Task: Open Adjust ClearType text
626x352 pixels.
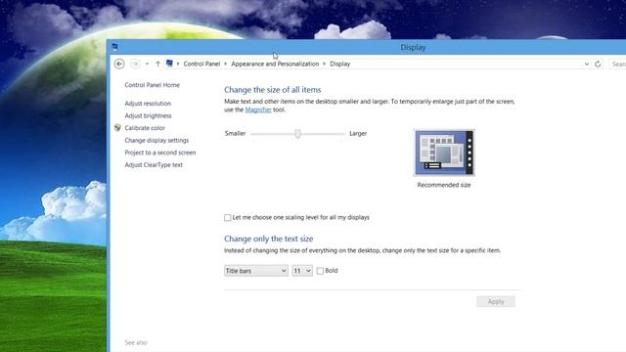Action: point(154,165)
